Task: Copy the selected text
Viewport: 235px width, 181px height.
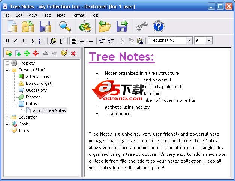Action: tap(131, 41)
